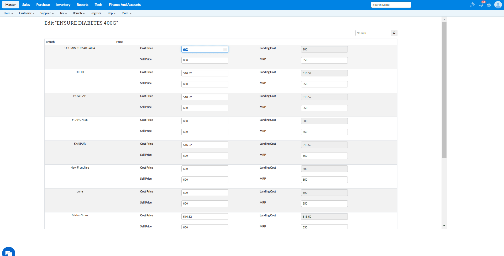Click the magnifier search button
The height and width of the screenshot is (256, 504).
[x=394, y=33]
